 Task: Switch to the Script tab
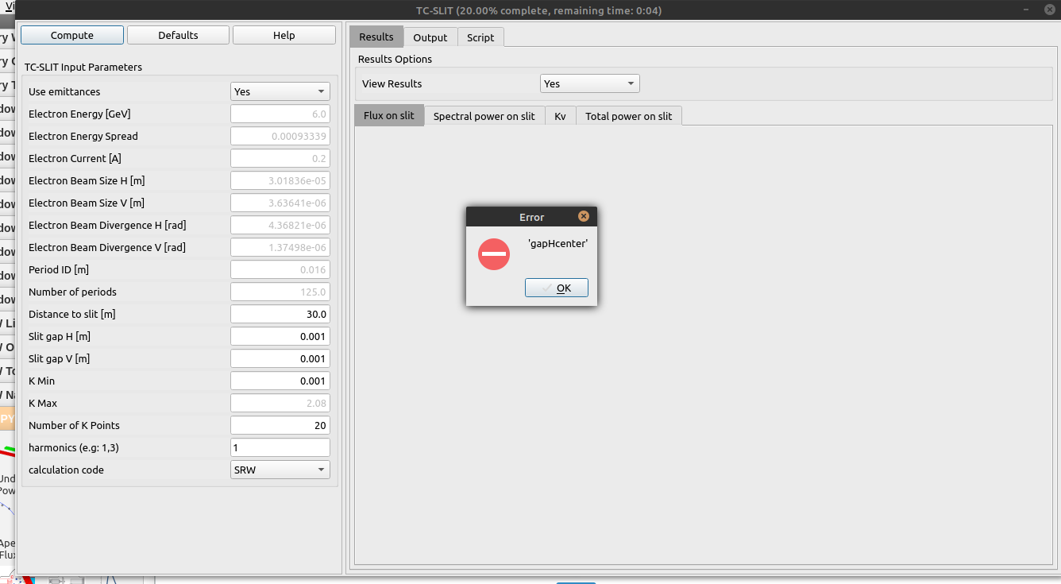[x=480, y=37]
